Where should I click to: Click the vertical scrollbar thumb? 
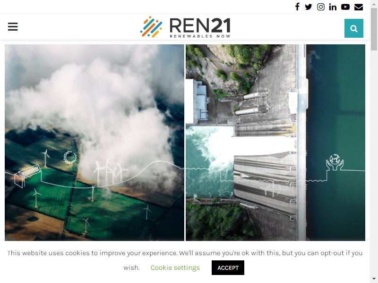click(374, 29)
